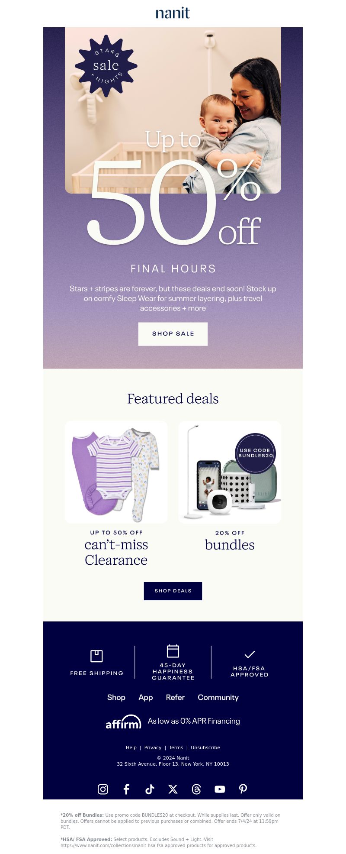Open Nanit's Instagram page icon
346x854 pixels.
click(103, 789)
